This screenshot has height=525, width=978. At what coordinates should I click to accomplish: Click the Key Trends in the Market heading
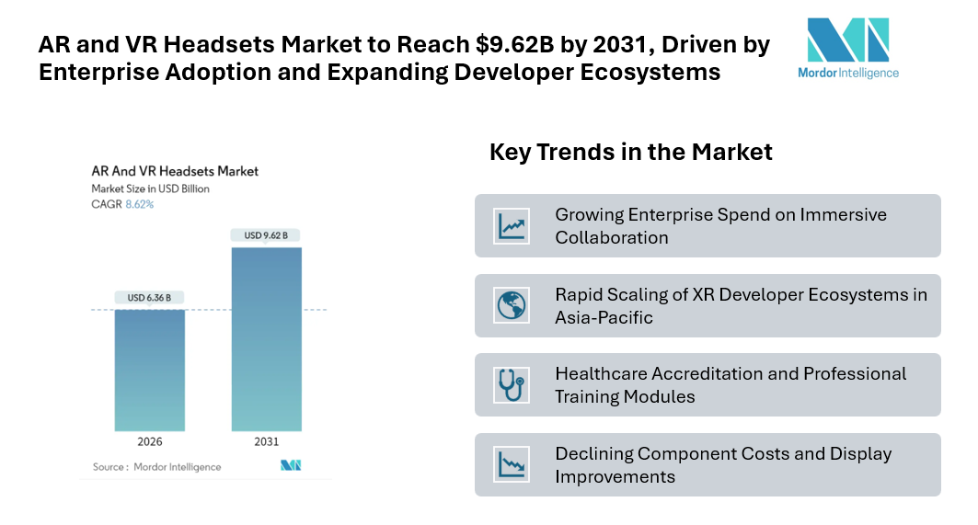pyautogui.click(x=630, y=153)
